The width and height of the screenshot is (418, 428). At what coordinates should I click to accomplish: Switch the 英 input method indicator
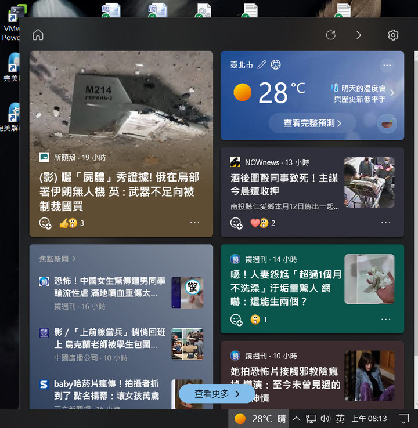click(x=340, y=419)
